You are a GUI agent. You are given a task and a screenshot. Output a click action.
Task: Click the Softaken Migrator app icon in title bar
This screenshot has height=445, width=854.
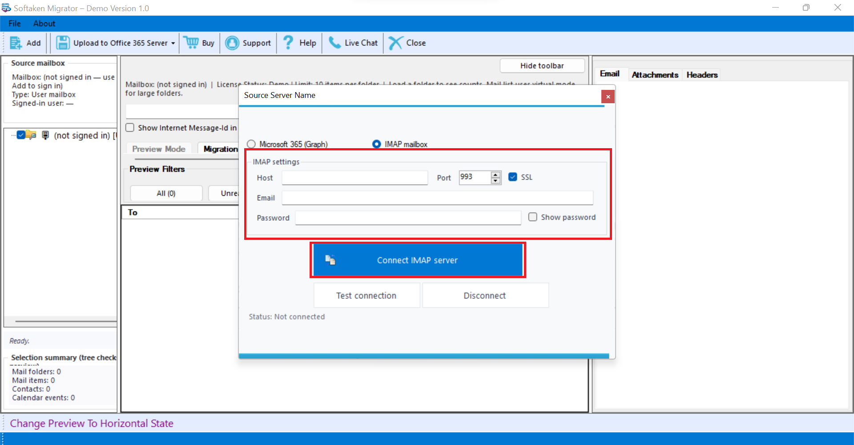6,8
